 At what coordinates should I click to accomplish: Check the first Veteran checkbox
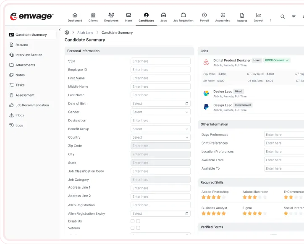point(133,228)
